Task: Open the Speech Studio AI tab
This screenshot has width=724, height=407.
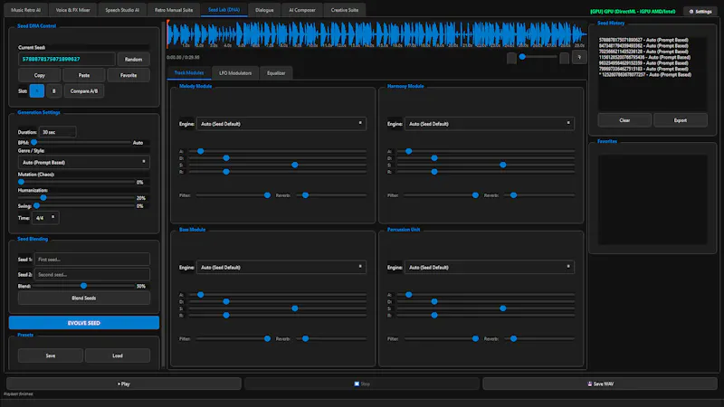Action: pos(122,10)
